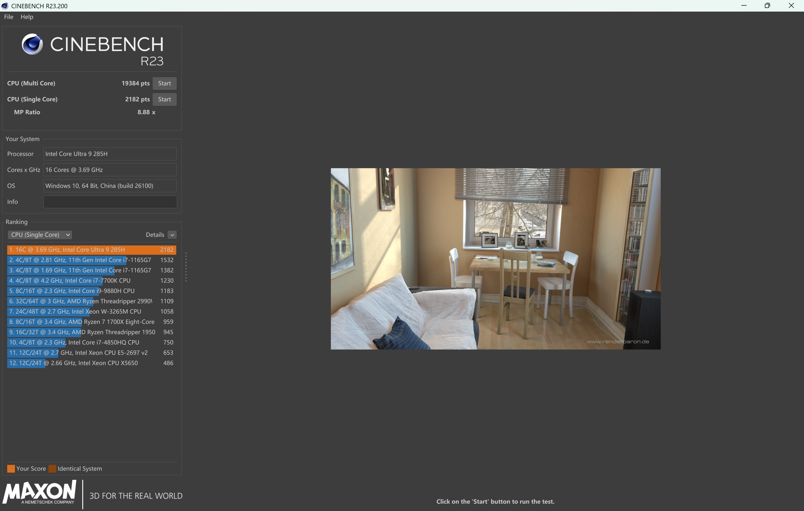Select ranking row Xeon W-3265M
The image size is (804, 511).
coord(91,312)
